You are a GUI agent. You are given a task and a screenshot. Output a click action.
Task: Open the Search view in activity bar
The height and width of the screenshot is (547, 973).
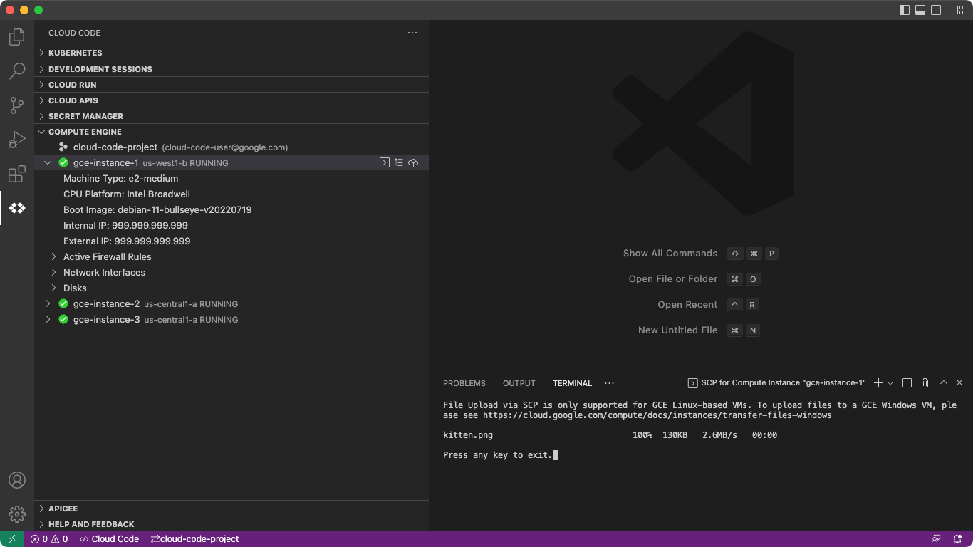17,71
